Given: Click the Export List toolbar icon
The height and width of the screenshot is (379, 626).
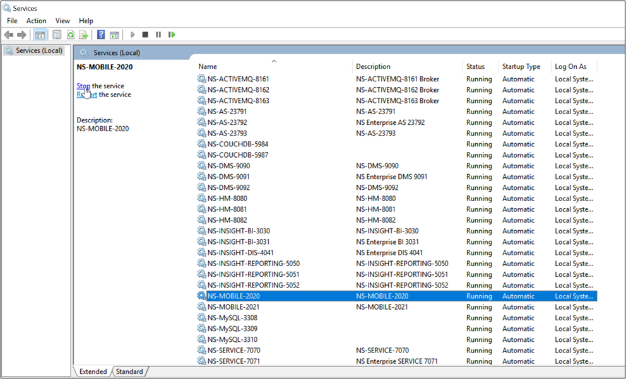Looking at the screenshot, I should point(83,35).
